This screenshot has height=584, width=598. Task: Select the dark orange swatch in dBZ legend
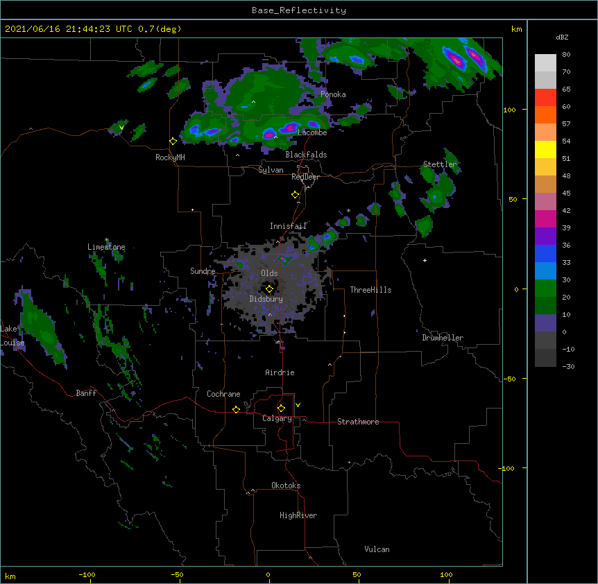click(x=545, y=114)
